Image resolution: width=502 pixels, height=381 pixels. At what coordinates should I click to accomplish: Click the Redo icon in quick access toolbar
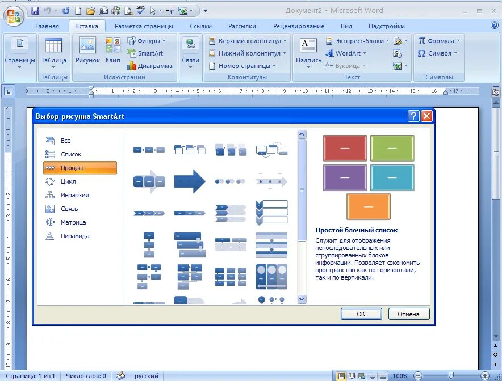click(66, 11)
